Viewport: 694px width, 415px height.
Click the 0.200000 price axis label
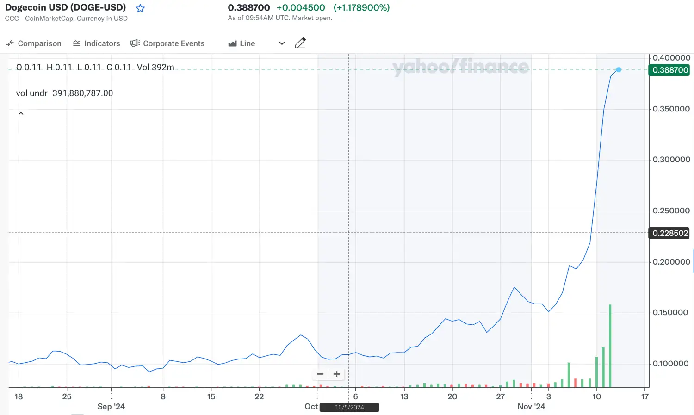pos(671,262)
